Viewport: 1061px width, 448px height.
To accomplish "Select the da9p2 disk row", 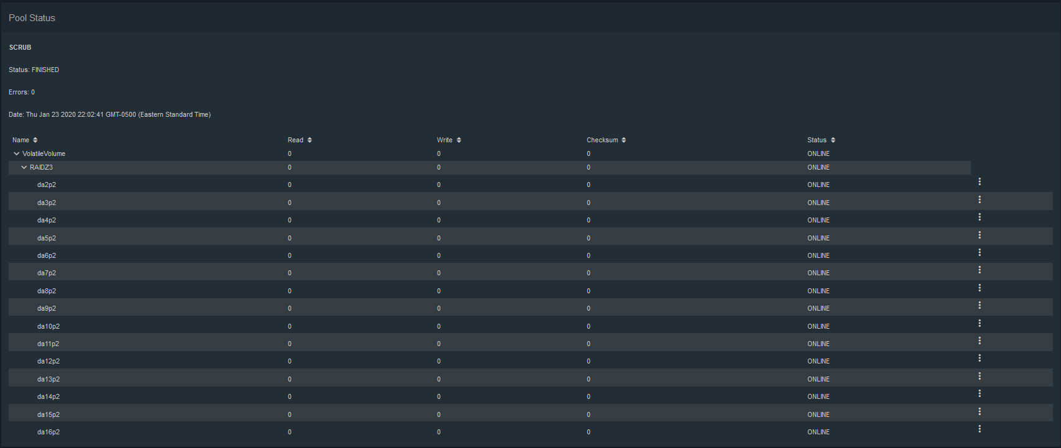I will pos(531,308).
